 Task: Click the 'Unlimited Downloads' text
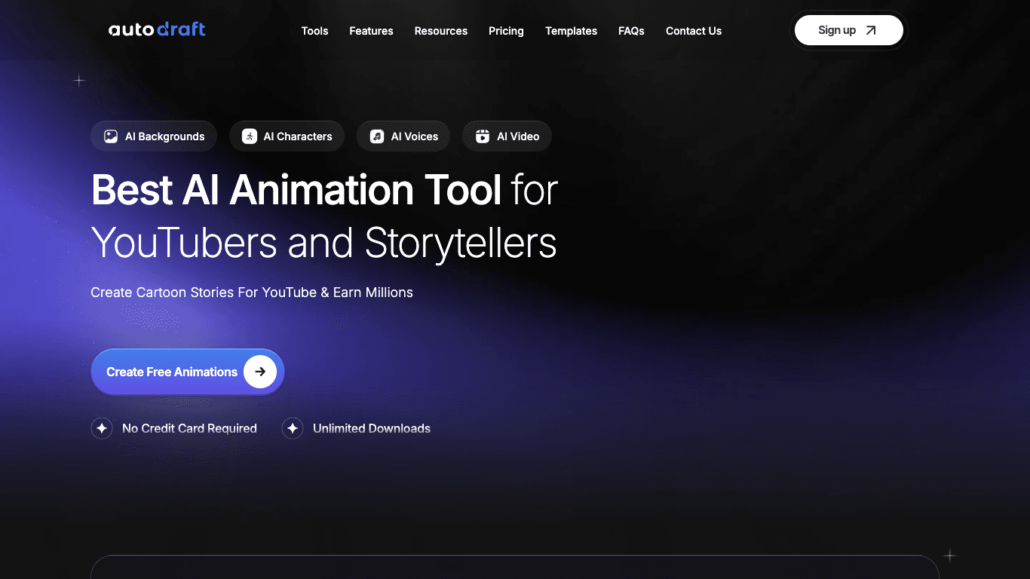click(372, 428)
